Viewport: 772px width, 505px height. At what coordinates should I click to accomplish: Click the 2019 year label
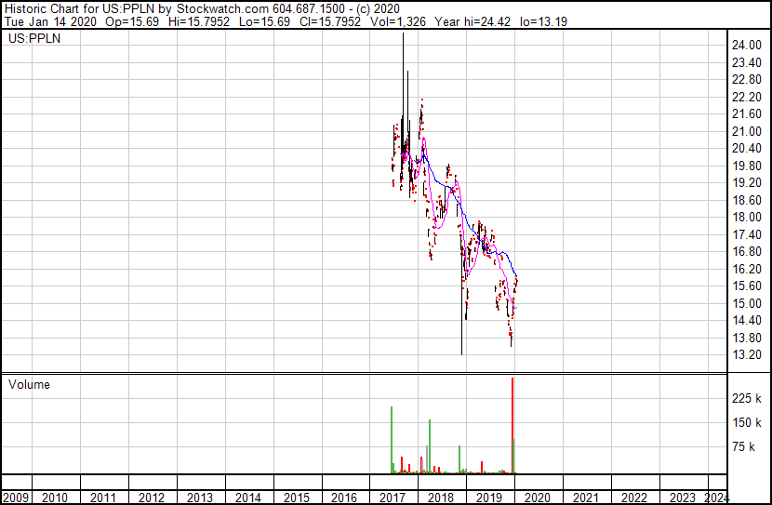tap(489, 498)
